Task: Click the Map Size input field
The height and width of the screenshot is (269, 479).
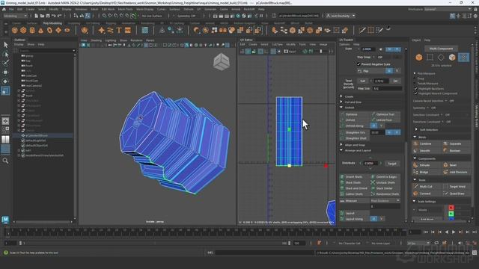Action: (387, 88)
